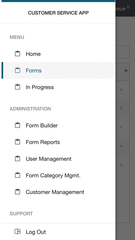The width and height of the screenshot is (135, 240).
Task: Click the dimmed search field behind drawer
Action: 123,52
